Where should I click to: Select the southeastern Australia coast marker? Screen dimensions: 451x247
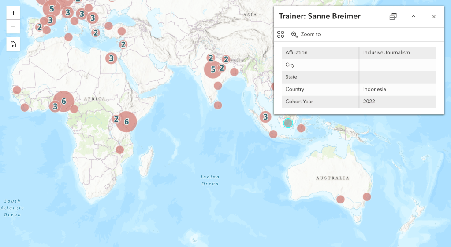click(x=367, y=196)
